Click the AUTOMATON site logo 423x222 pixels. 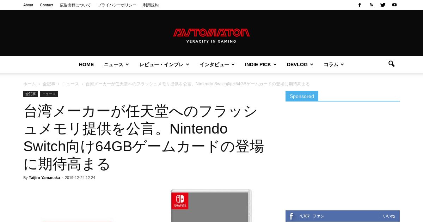tap(211, 36)
